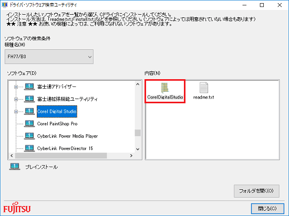Click the フォルダを開く(O) button
The height and width of the screenshot is (216, 289).
pos(256,191)
